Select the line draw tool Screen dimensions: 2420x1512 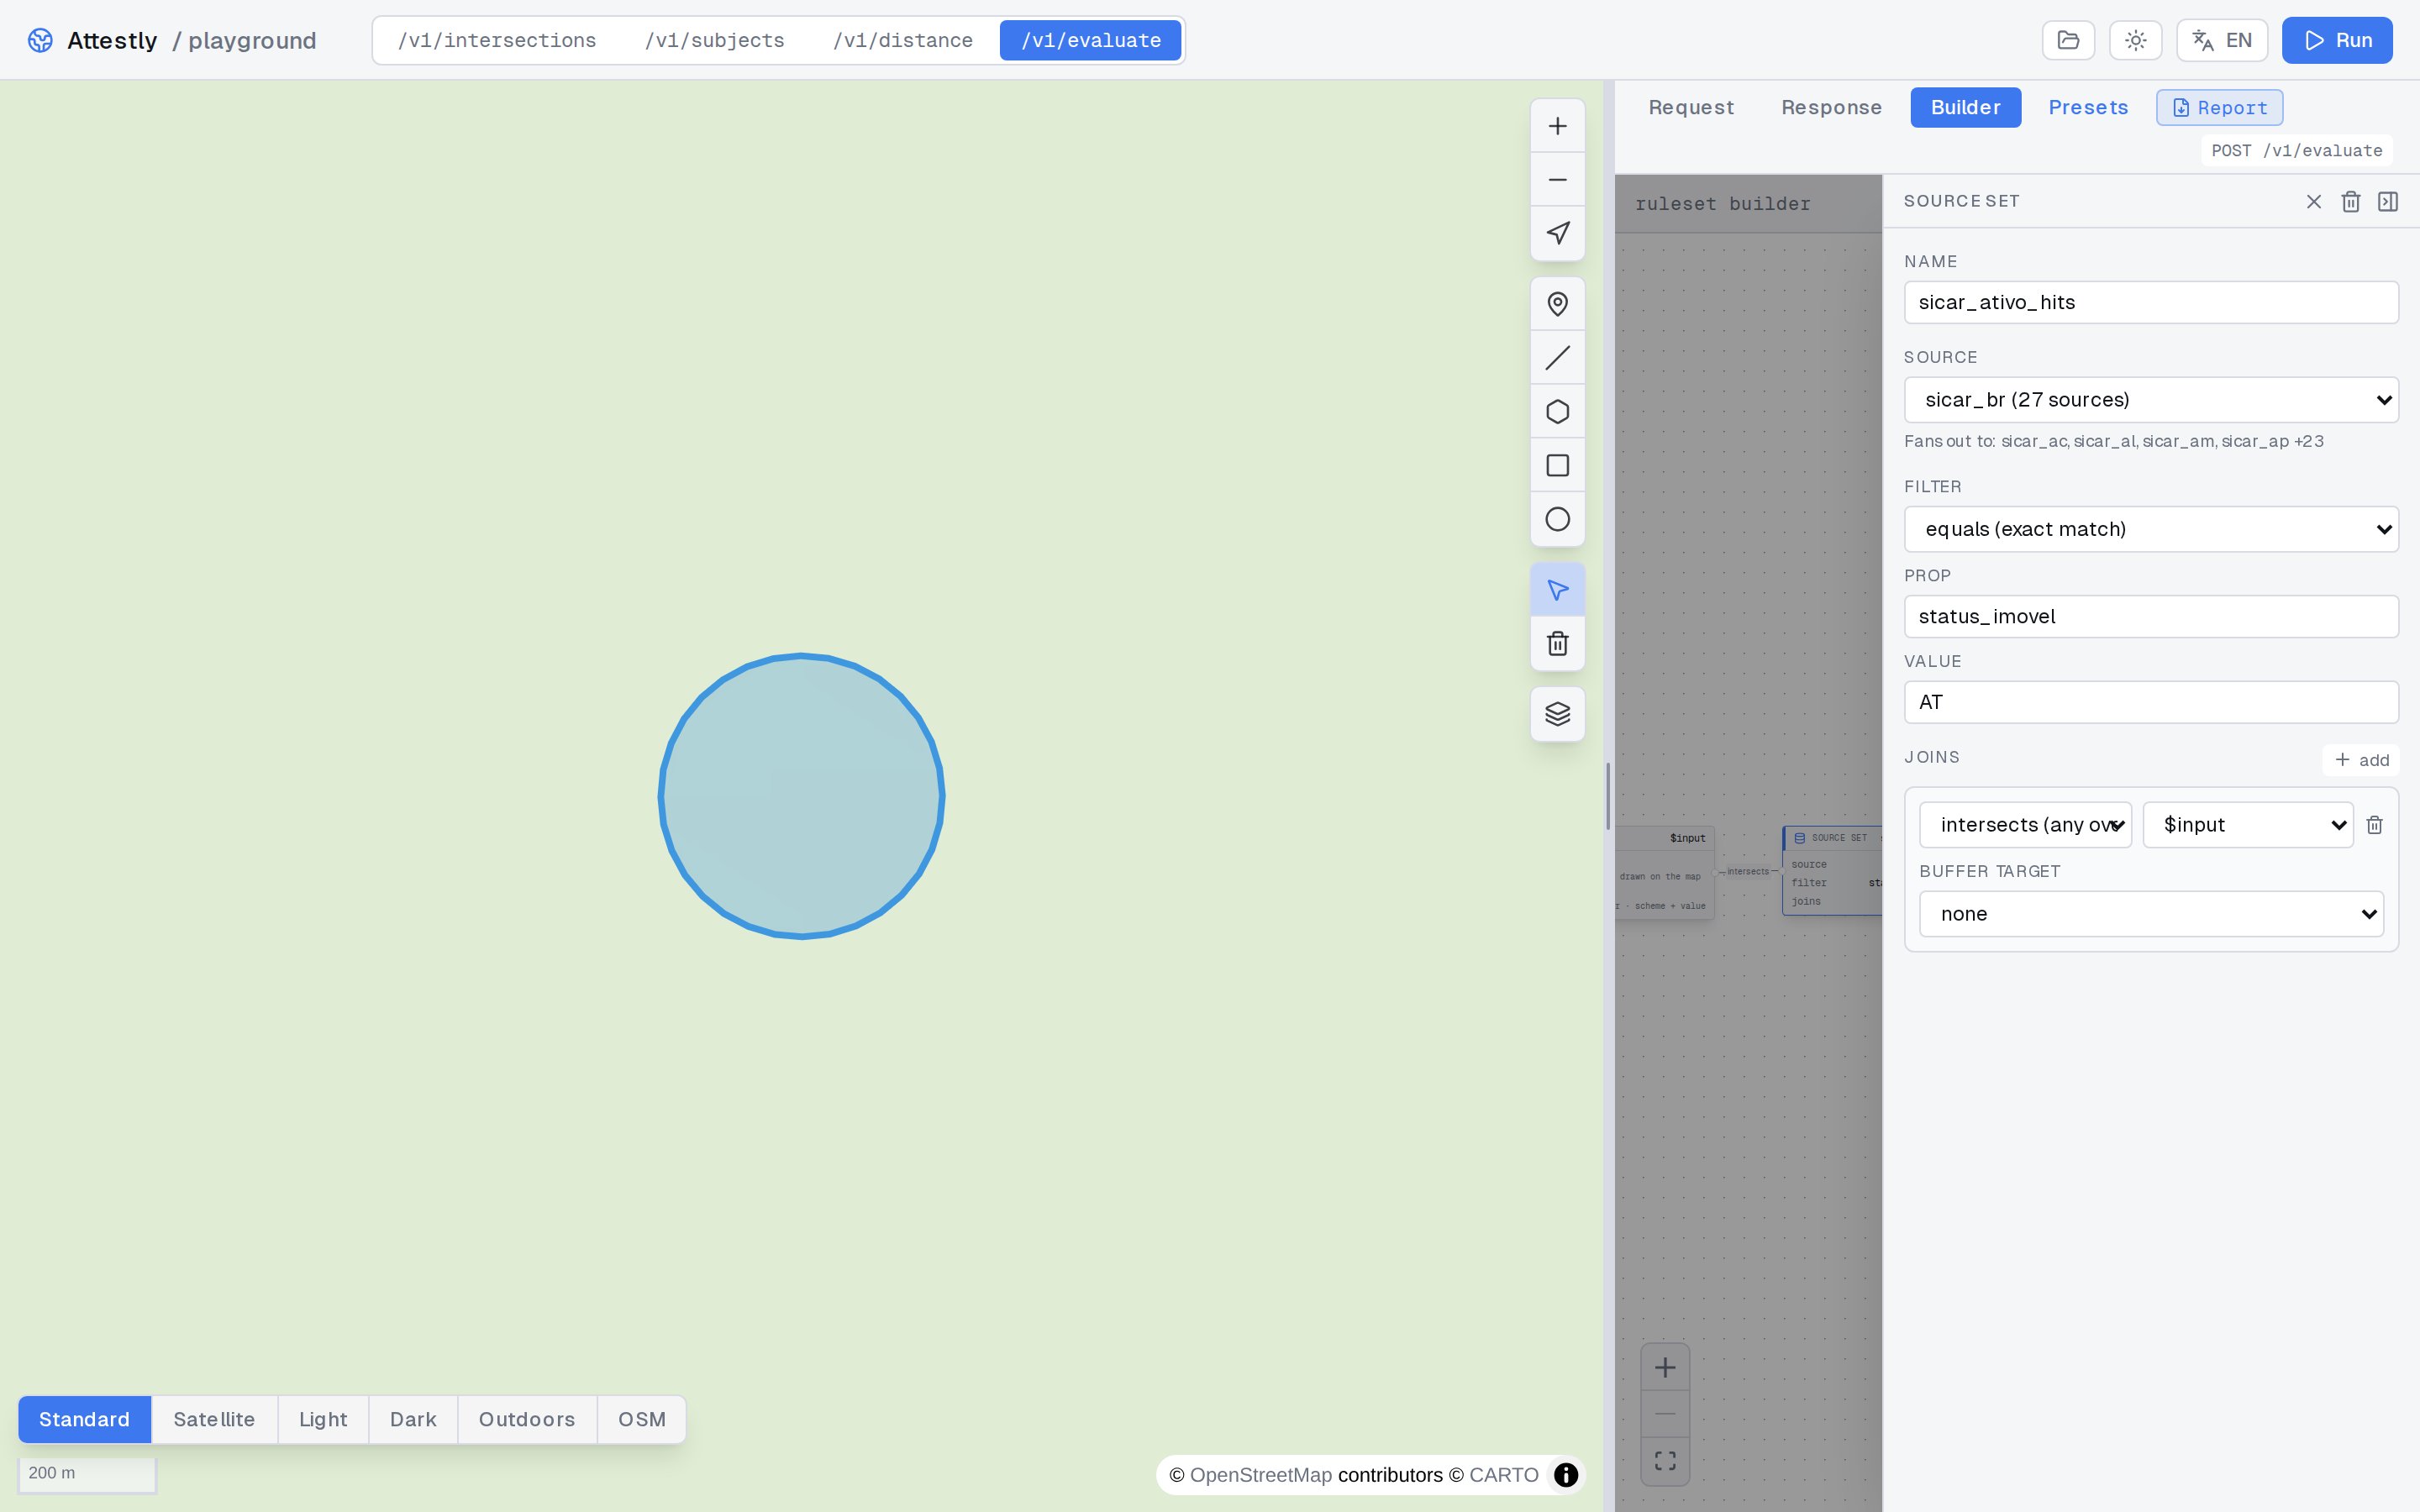pyautogui.click(x=1557, y=358)
